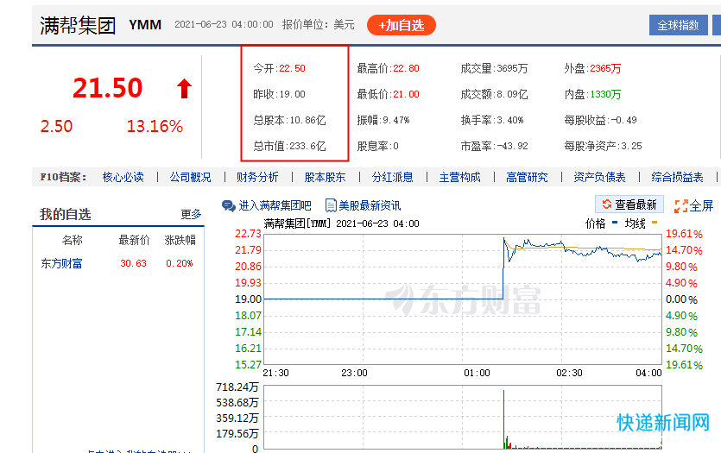Click the 全屏 text link
721x453 pixels.
[x=702, y=206]
